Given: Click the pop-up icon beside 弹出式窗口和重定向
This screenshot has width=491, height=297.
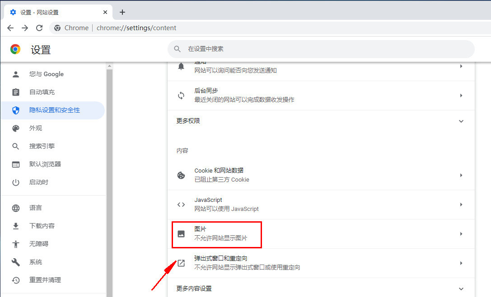Looking at the screenshot, I should coord(181,263).
